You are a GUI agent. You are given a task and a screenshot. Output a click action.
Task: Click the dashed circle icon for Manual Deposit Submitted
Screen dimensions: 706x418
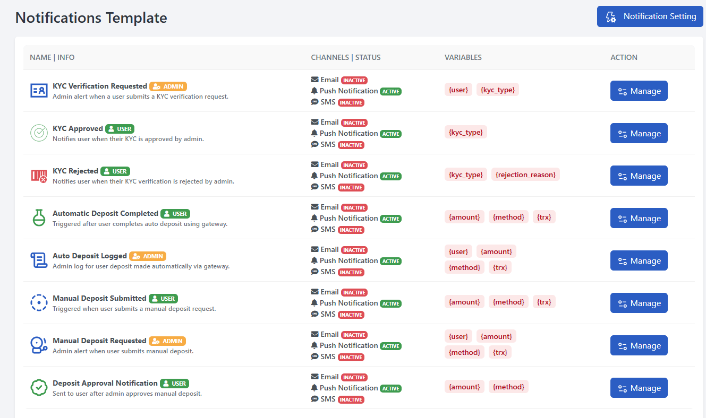click(x=38, y=302)
